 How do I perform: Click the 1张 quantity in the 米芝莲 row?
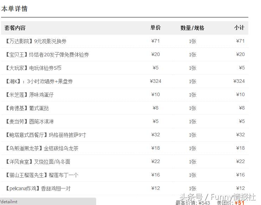coord(193,95)
